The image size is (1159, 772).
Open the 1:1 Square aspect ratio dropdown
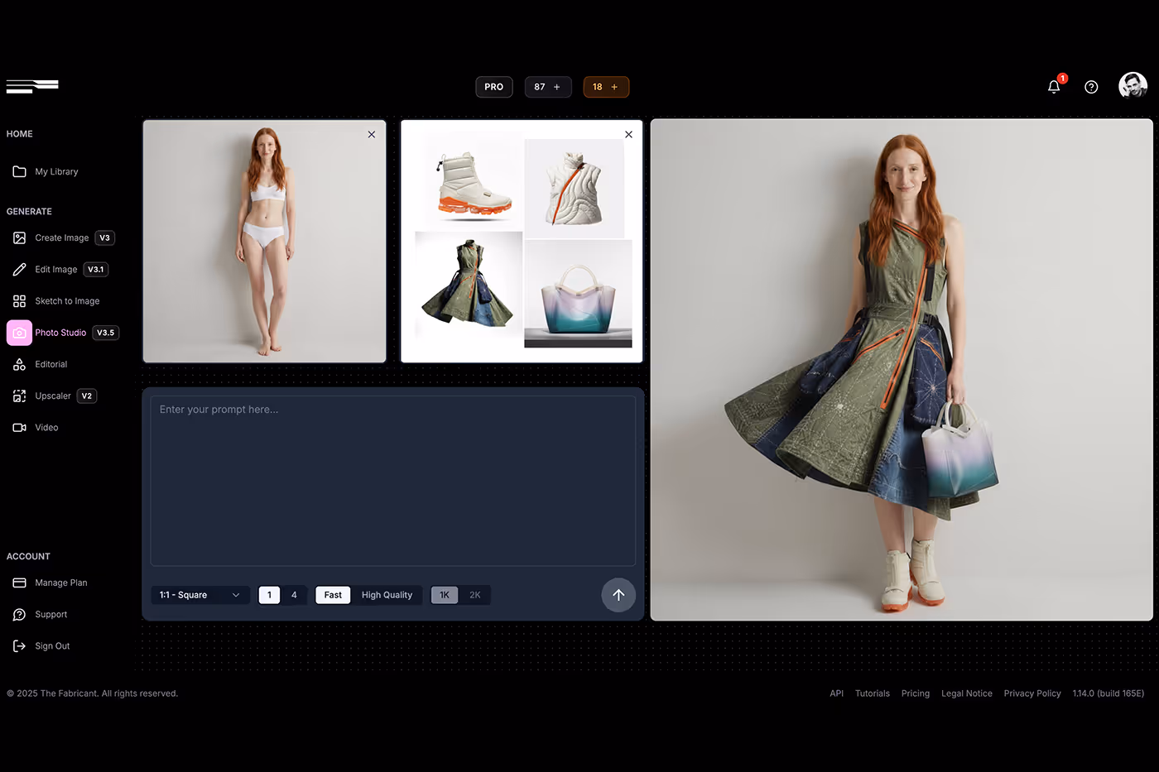[200, 595]
